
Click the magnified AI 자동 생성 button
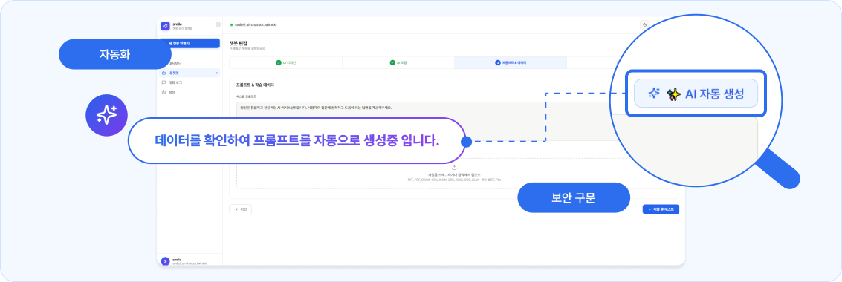pyautogui.click(x=696, y=94)
